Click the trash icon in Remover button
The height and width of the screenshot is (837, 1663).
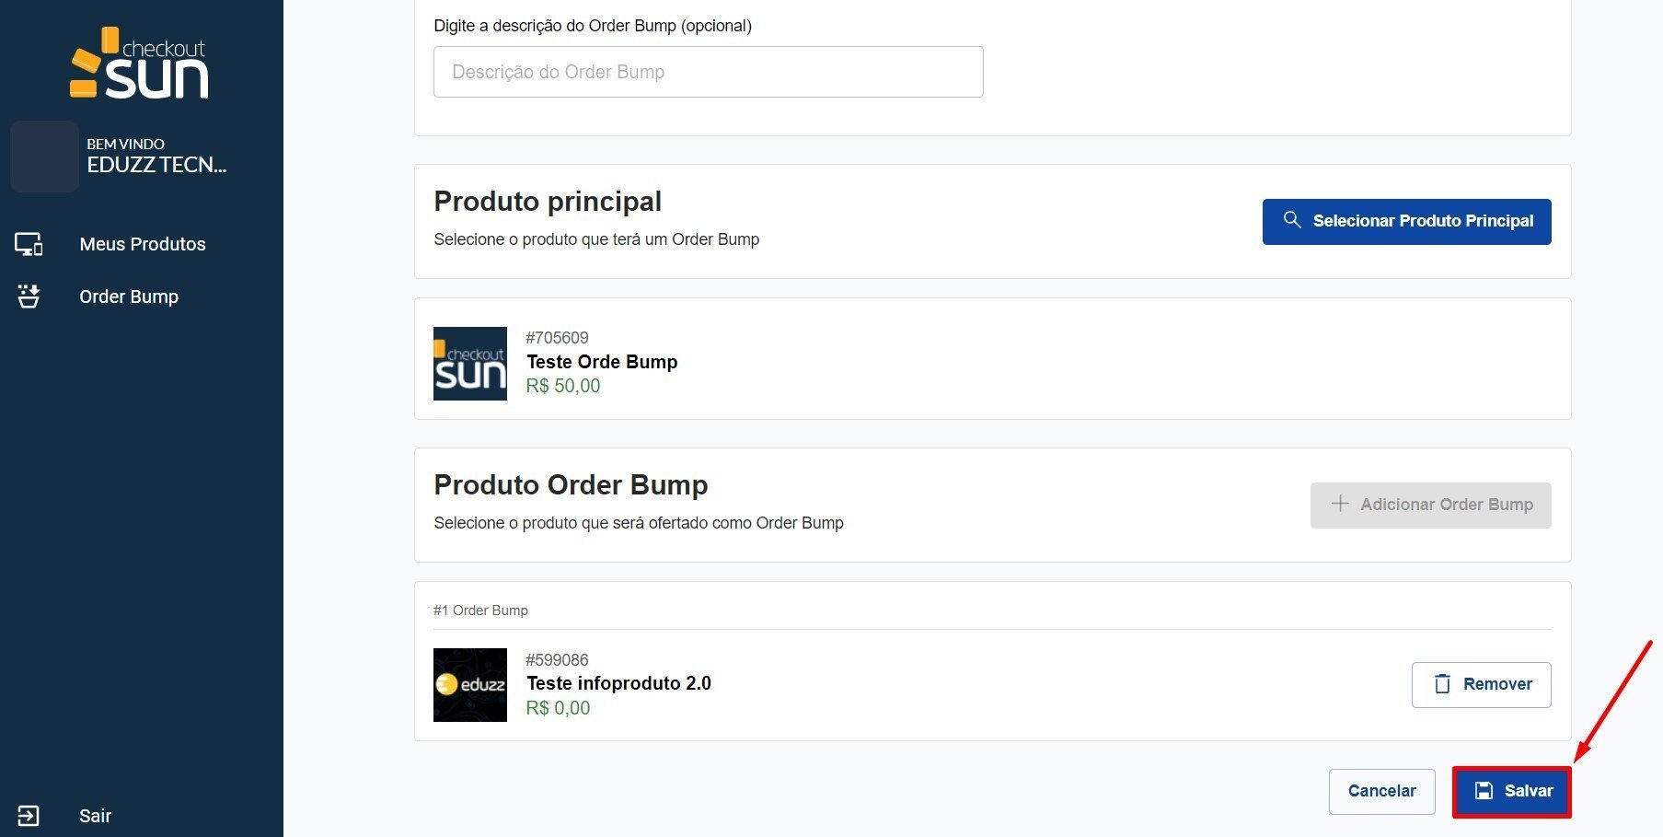pos(1442,684)
